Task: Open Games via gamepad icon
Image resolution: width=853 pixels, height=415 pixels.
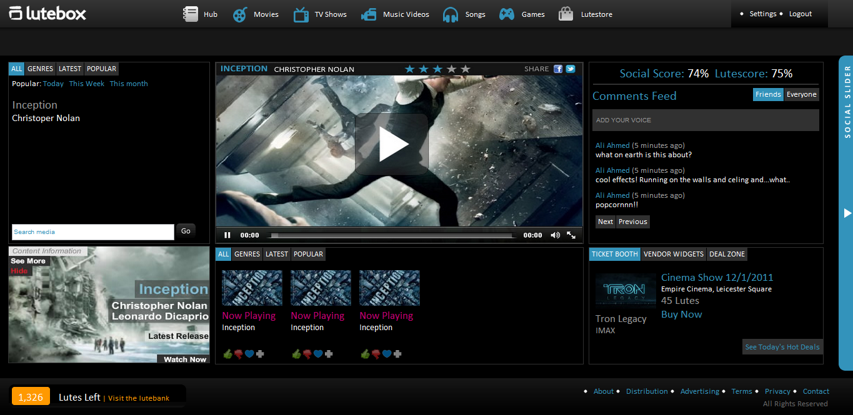Action: (507, 14)
